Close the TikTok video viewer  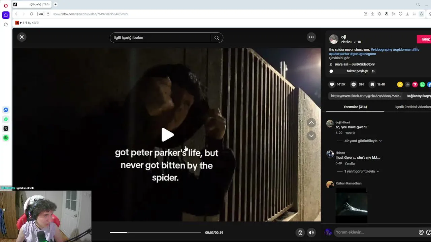(22, 37)
